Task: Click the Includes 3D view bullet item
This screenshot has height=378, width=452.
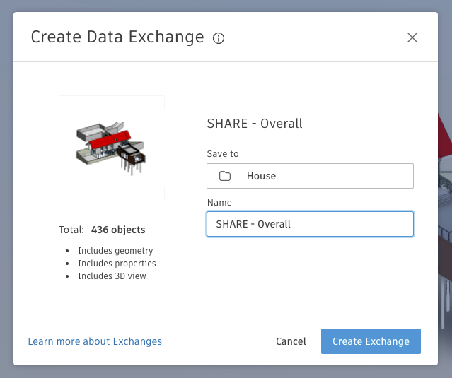Action: [x=112, y=276]
